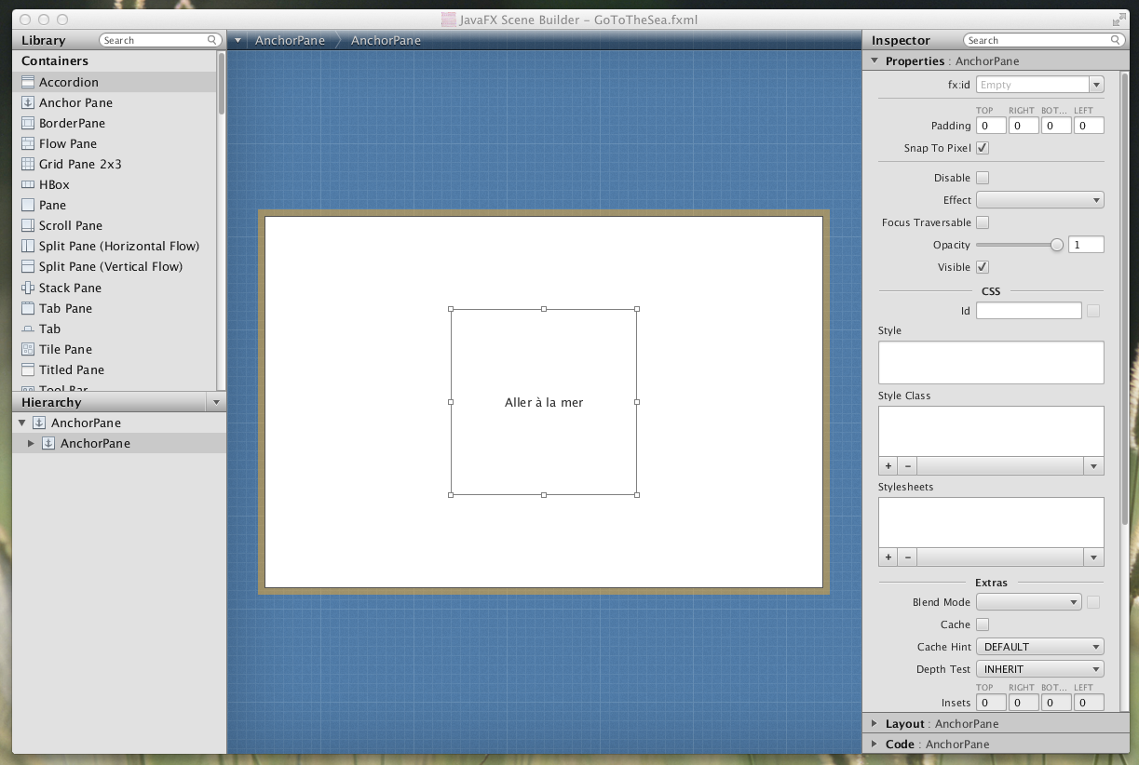Click the Anchor Pane icon in Containers

(28, 102)
